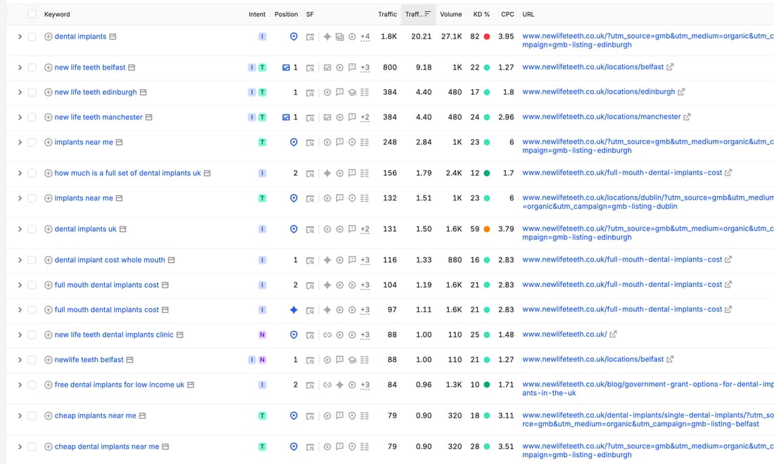Open the locations/manchester URL link
Viewport: 774px width, 464px height.
[601, 117]
